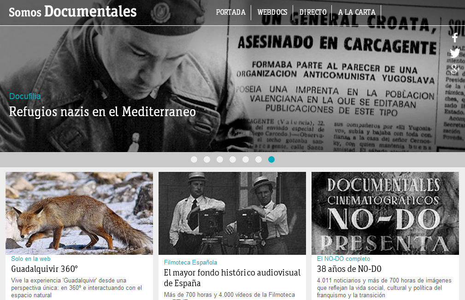Open the NO-DO Presenta title card thumbnail
Screen dimensions: 465x300
pos(385,213)
